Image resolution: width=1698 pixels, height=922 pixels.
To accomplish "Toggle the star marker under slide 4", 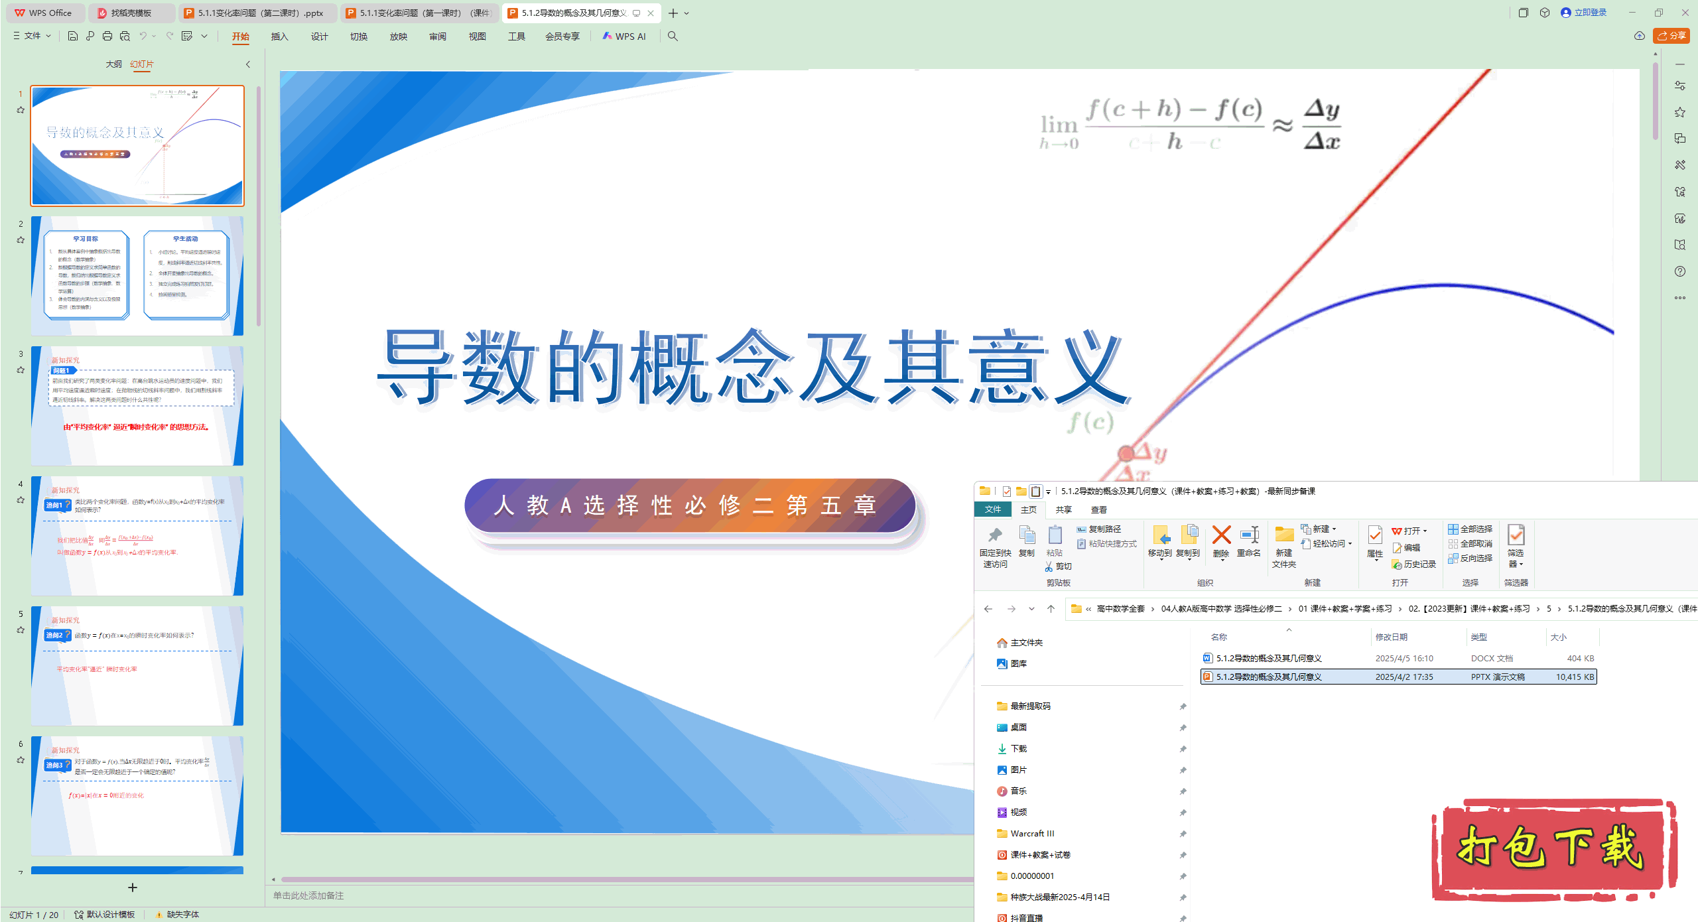I will pos(21,500).
